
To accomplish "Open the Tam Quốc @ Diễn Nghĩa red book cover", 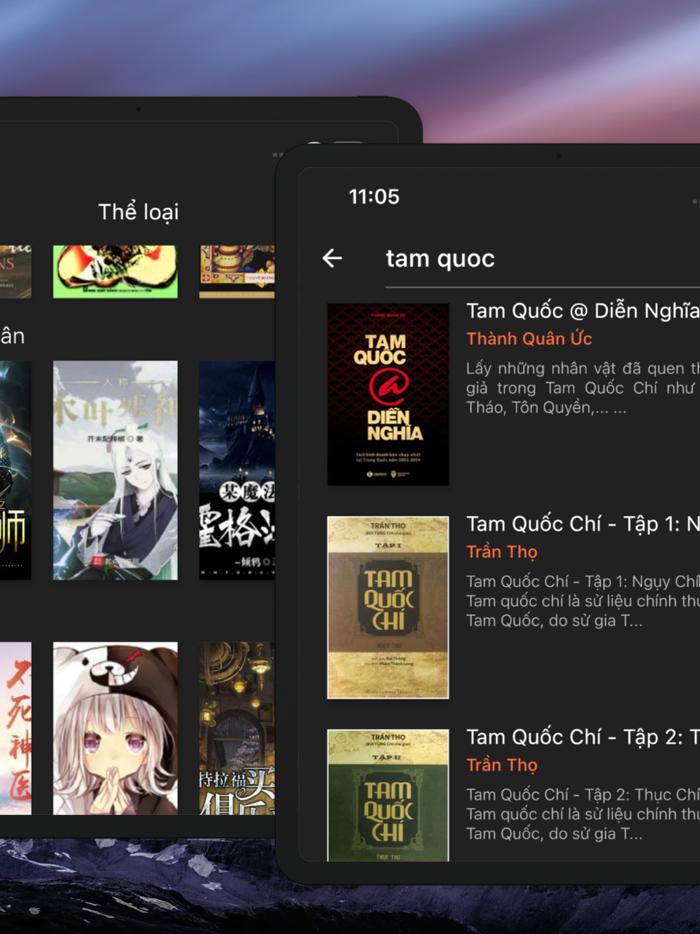I will 388,394.
